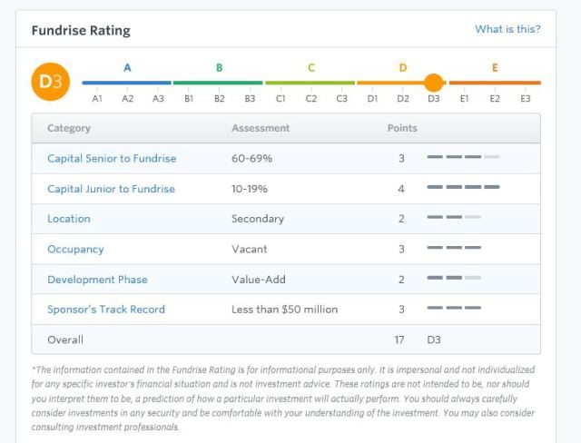Select the blue A rating segment

coord(127,82)
